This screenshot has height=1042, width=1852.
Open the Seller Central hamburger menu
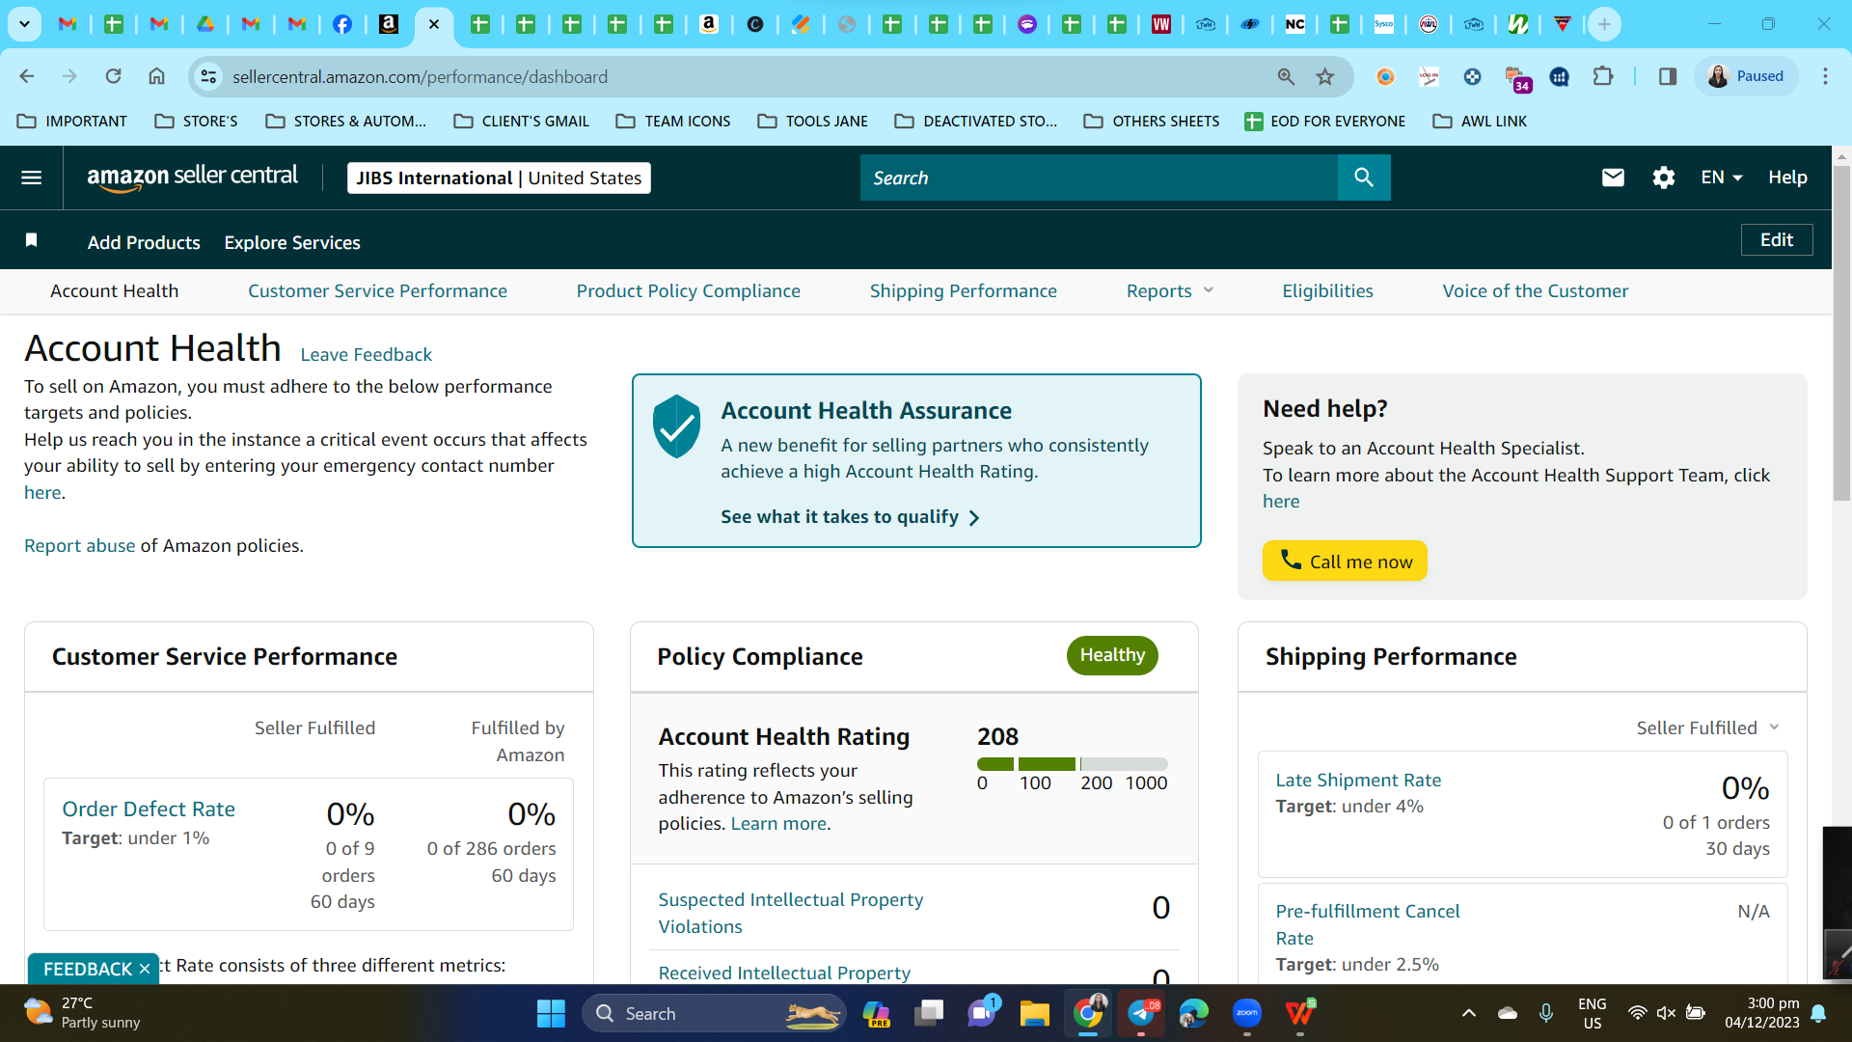tap(32, 178)
